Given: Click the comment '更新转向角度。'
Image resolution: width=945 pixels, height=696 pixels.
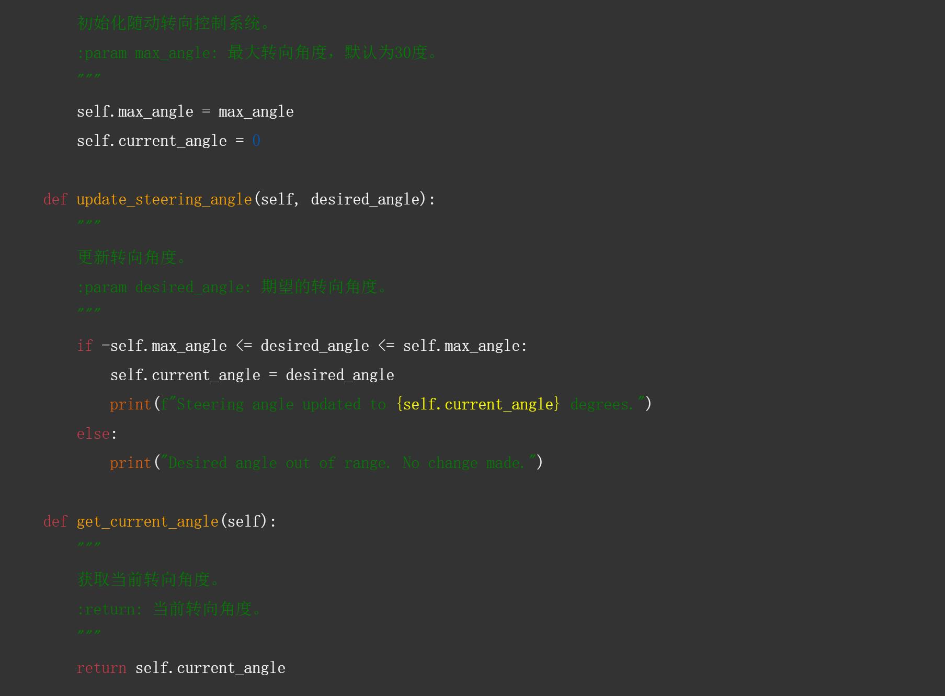Looking at the screenshot, I should [x=131, y=257].
